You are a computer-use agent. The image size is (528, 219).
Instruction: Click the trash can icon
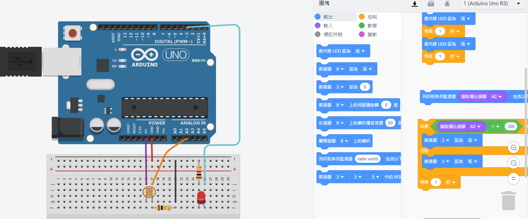point(509,200)
